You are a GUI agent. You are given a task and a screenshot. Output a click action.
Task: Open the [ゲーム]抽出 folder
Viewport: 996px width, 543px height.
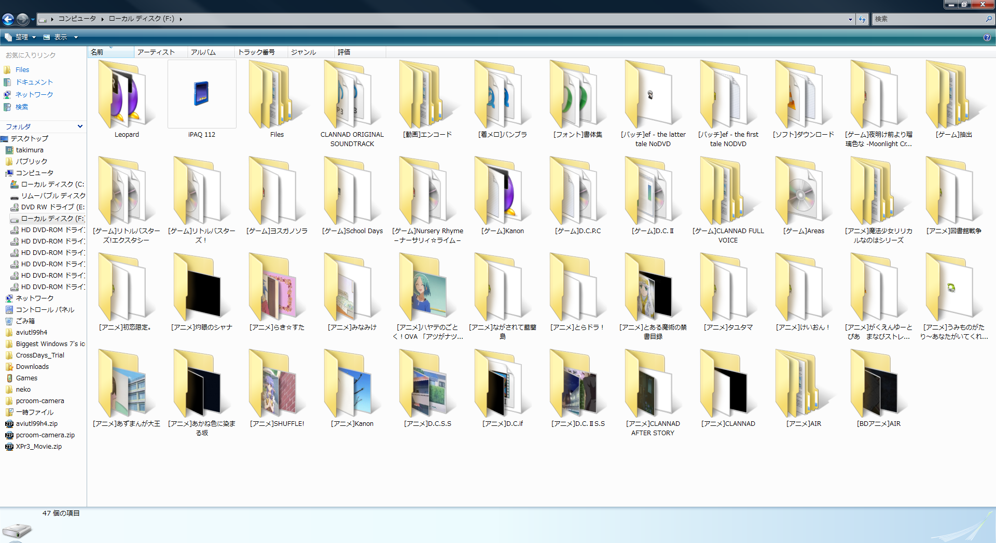point(954,95)
